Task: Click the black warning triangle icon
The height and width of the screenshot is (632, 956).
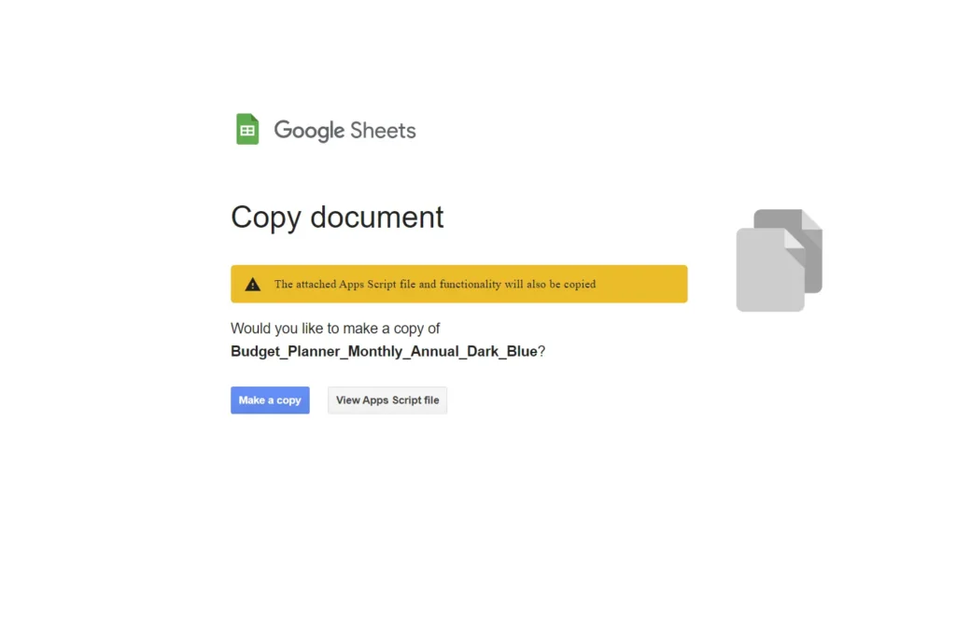Action: [x=253, y=285]
